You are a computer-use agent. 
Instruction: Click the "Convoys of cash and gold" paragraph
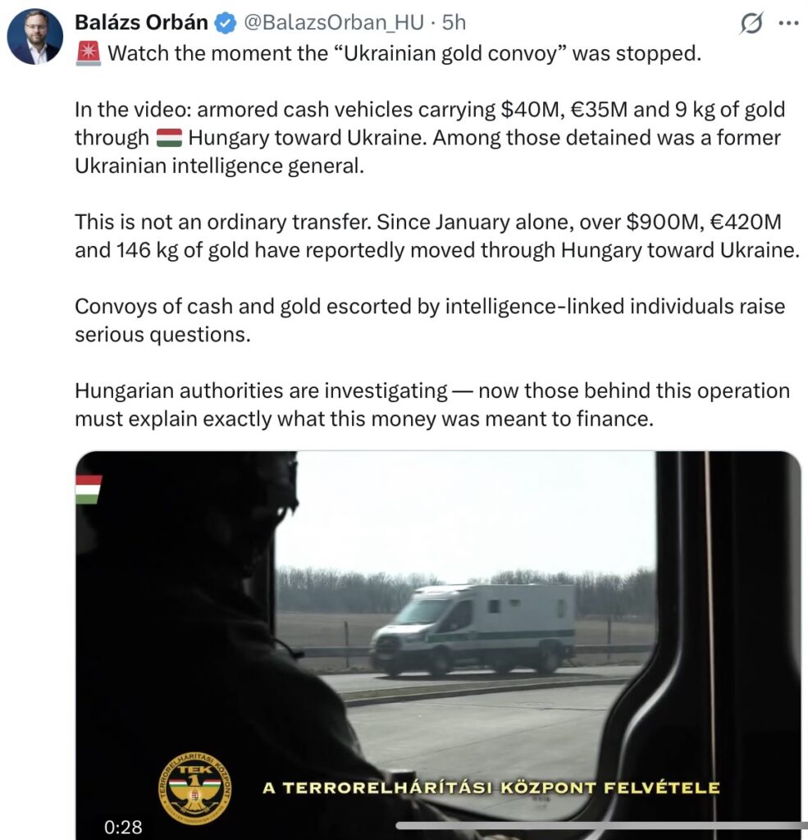point(430,321)
